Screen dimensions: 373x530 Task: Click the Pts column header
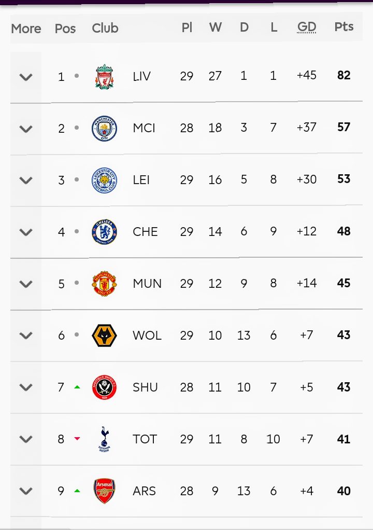[344, 27]
